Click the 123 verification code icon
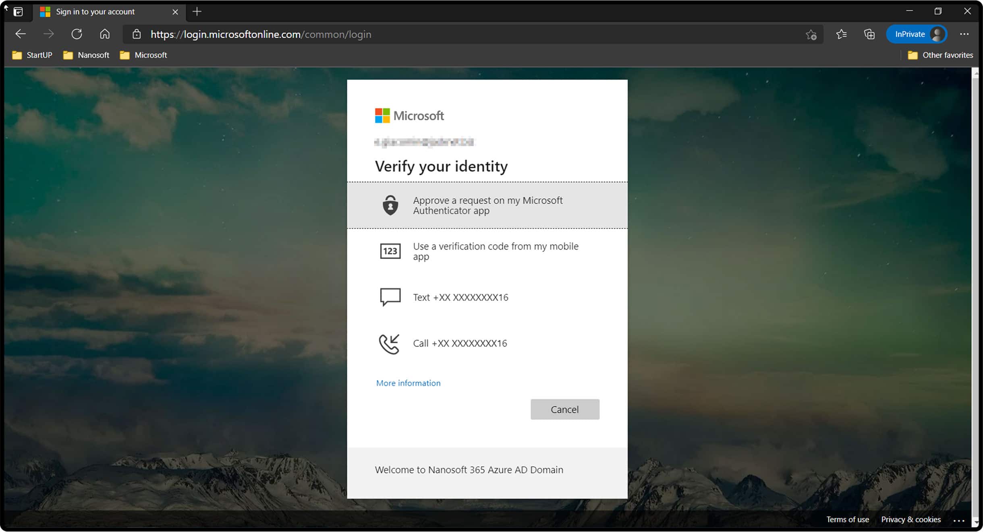This screenshot has height=532, width=983. click(390, 251)
